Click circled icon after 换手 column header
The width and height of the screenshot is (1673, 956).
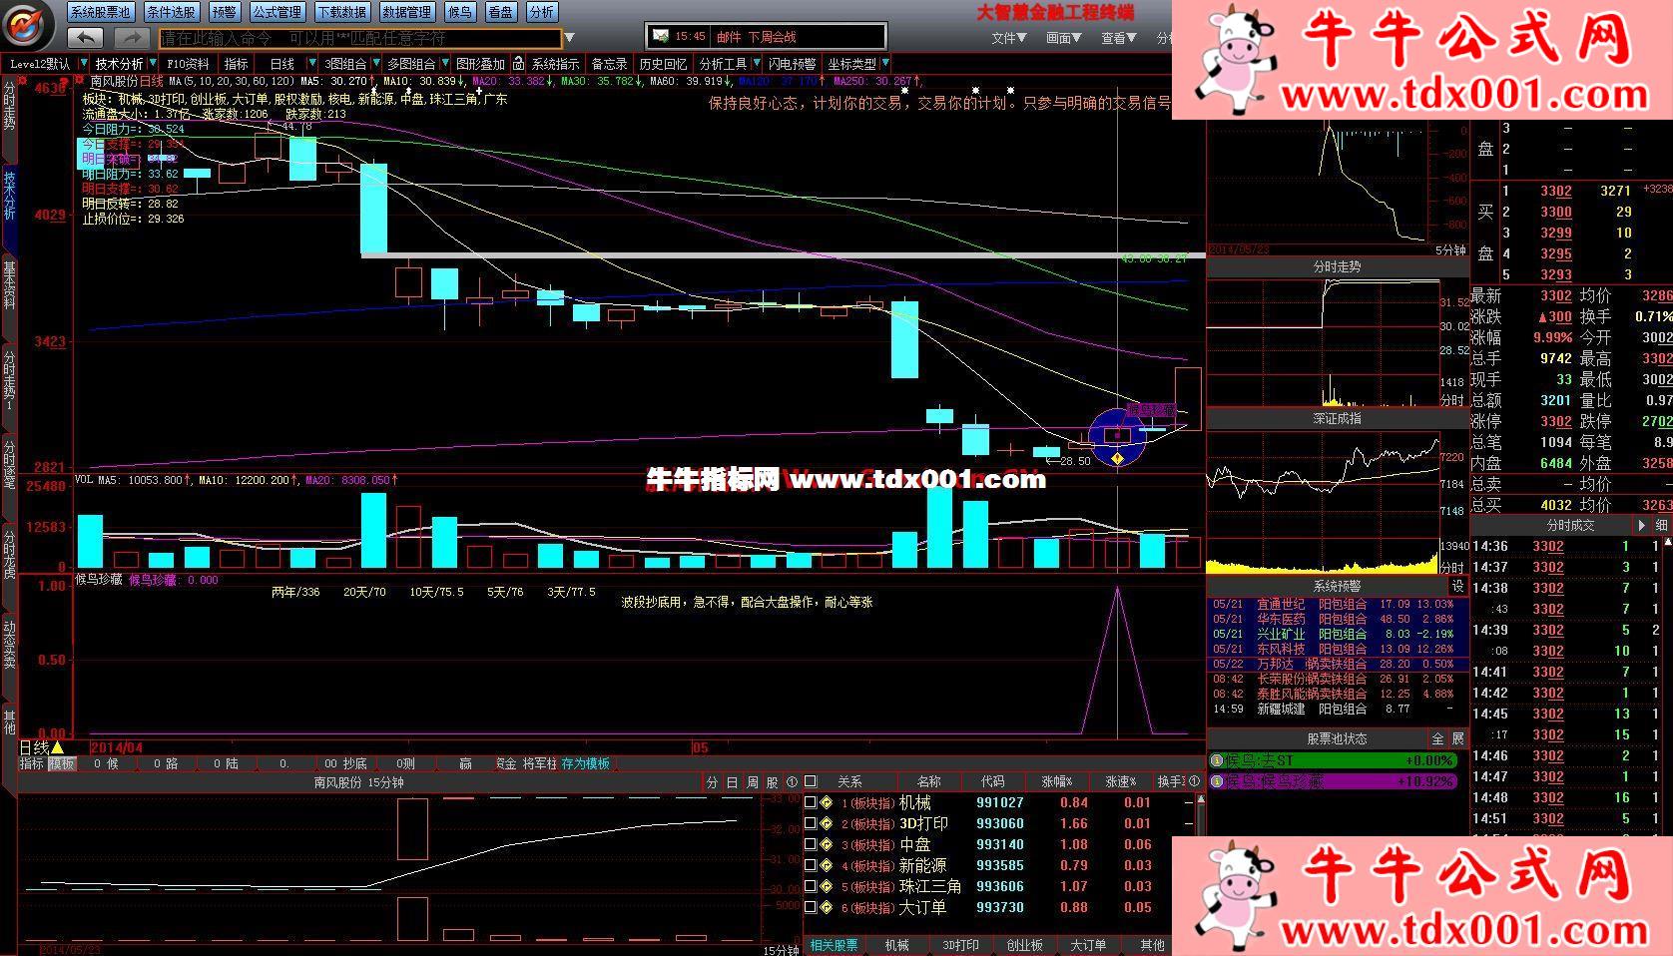1194,781
